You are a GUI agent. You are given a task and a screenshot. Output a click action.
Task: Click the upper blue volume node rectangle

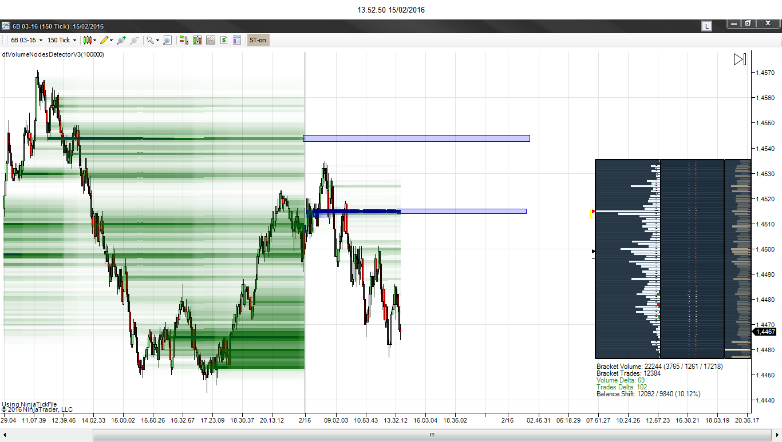(x=416, y=138)
